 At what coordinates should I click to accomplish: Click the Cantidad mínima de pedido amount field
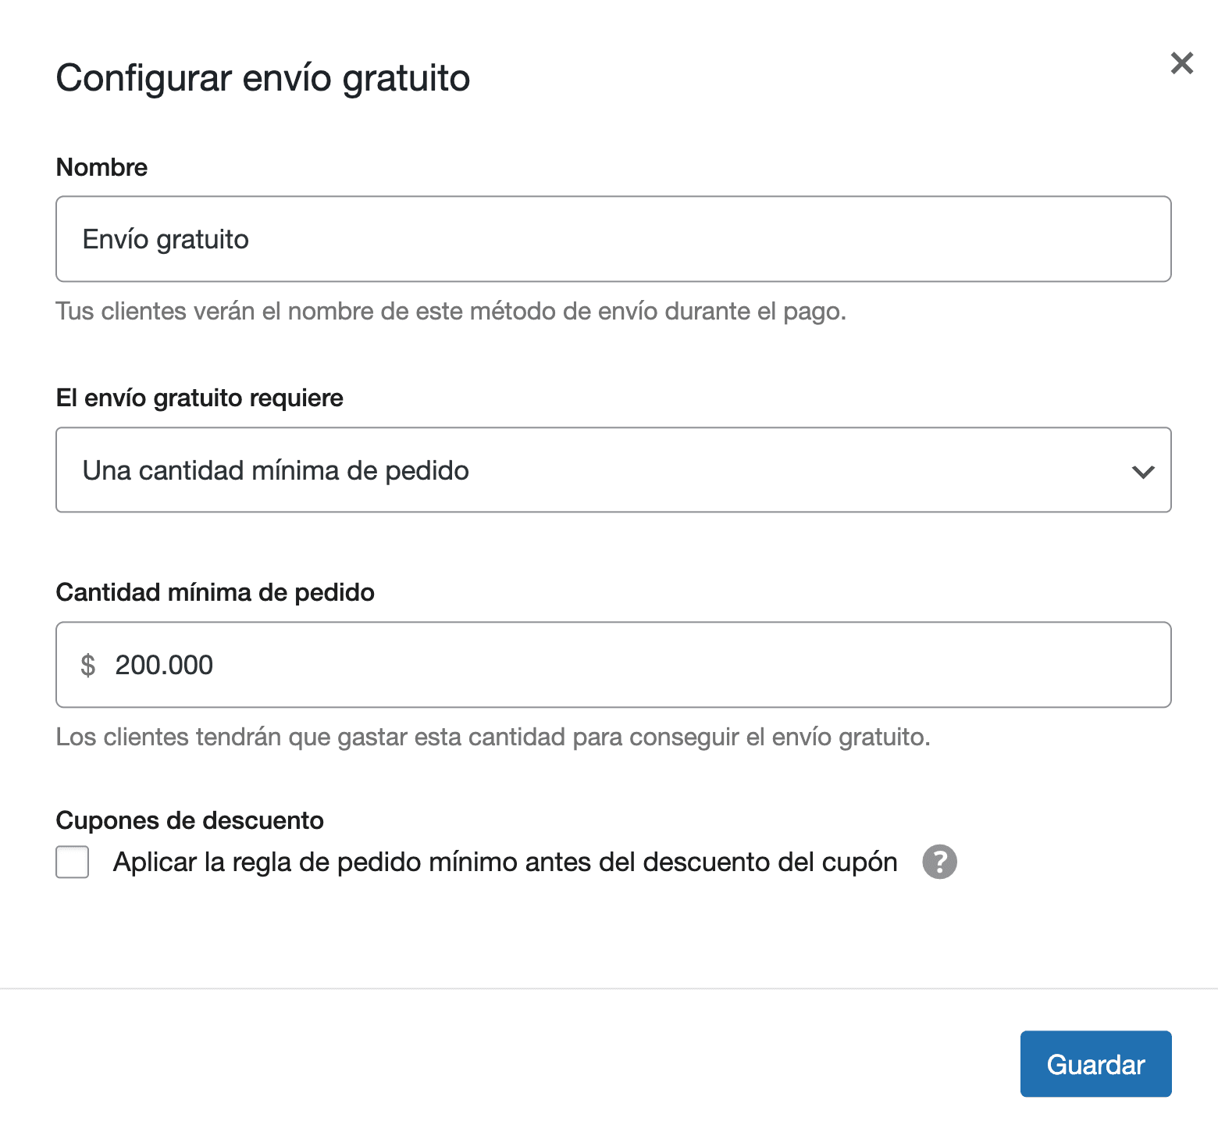point(613,665)
